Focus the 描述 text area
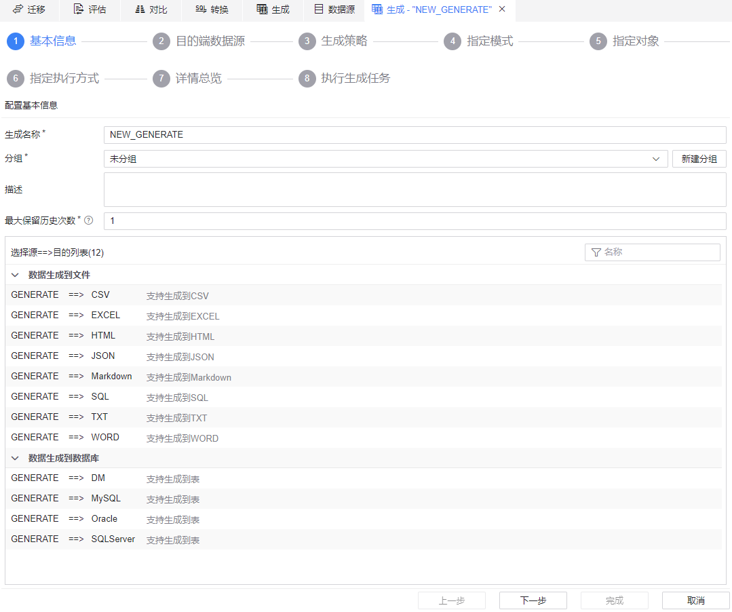Viewport: 732px width, 612px height. pos(415,189)
